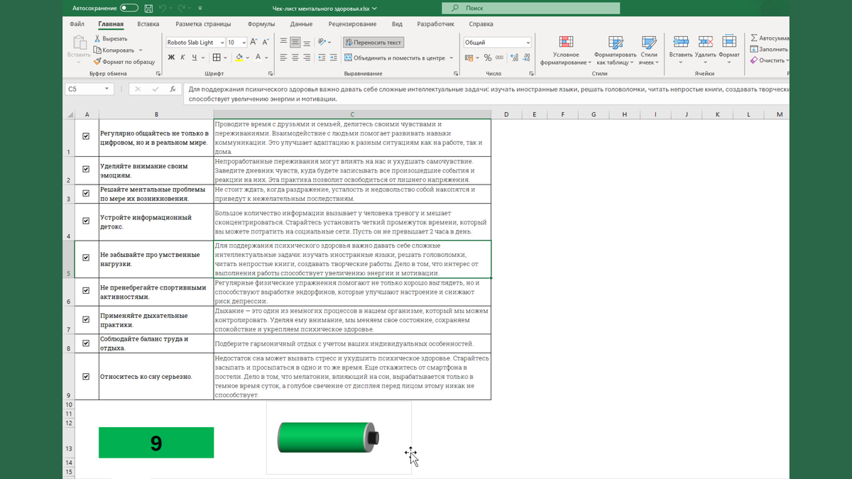
Task: Click the percent style icon
Action: point(488,57)
